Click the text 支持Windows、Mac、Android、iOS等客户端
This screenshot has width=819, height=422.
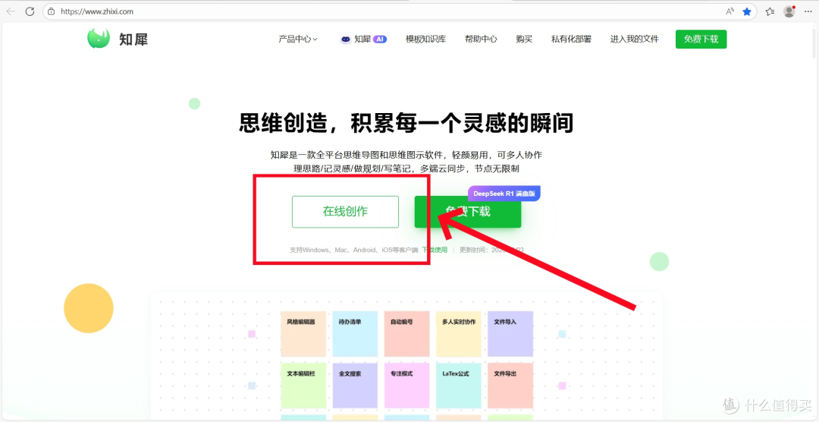(354, 250)
